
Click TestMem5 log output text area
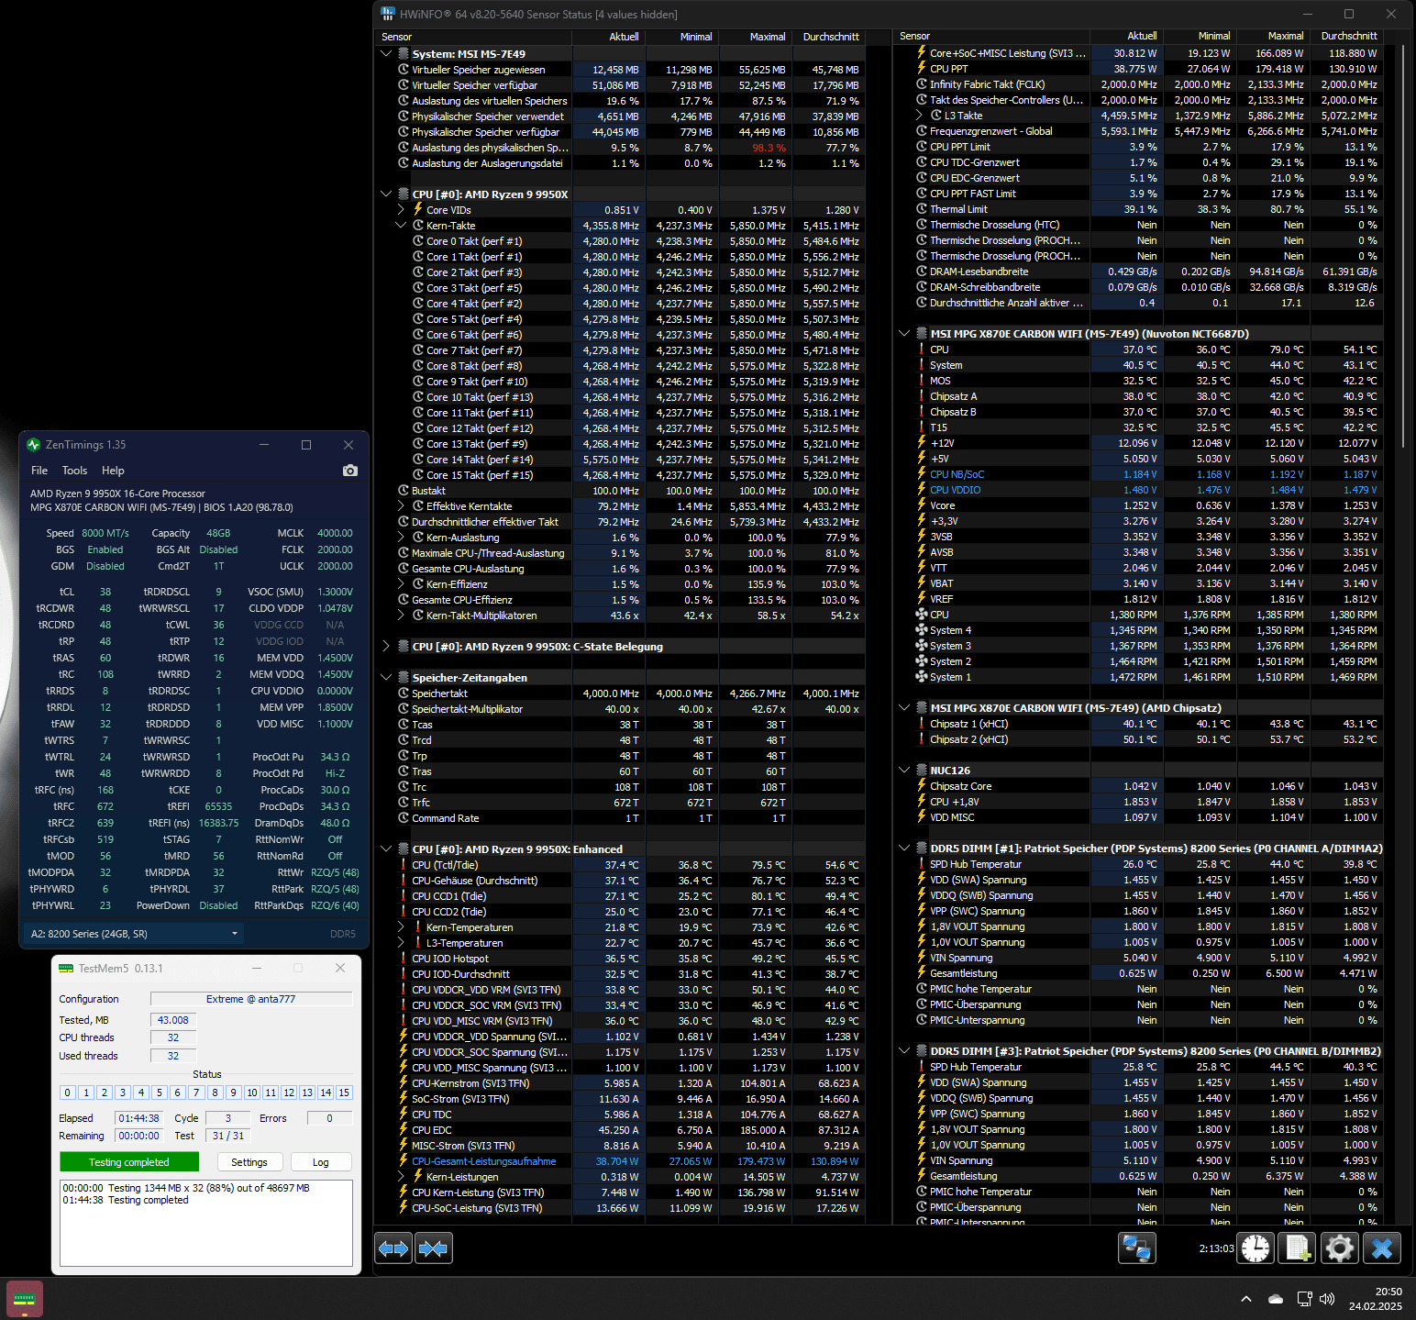206,1223
